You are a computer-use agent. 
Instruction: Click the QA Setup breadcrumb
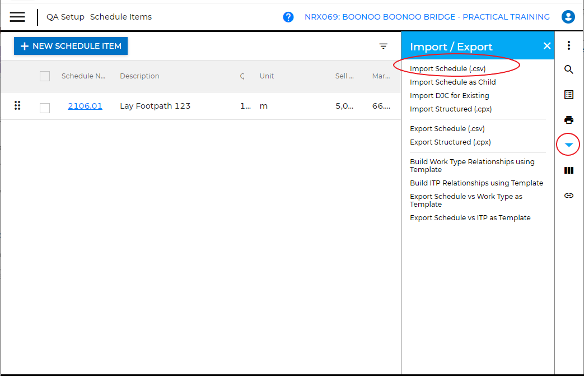(x=66, y=17)
